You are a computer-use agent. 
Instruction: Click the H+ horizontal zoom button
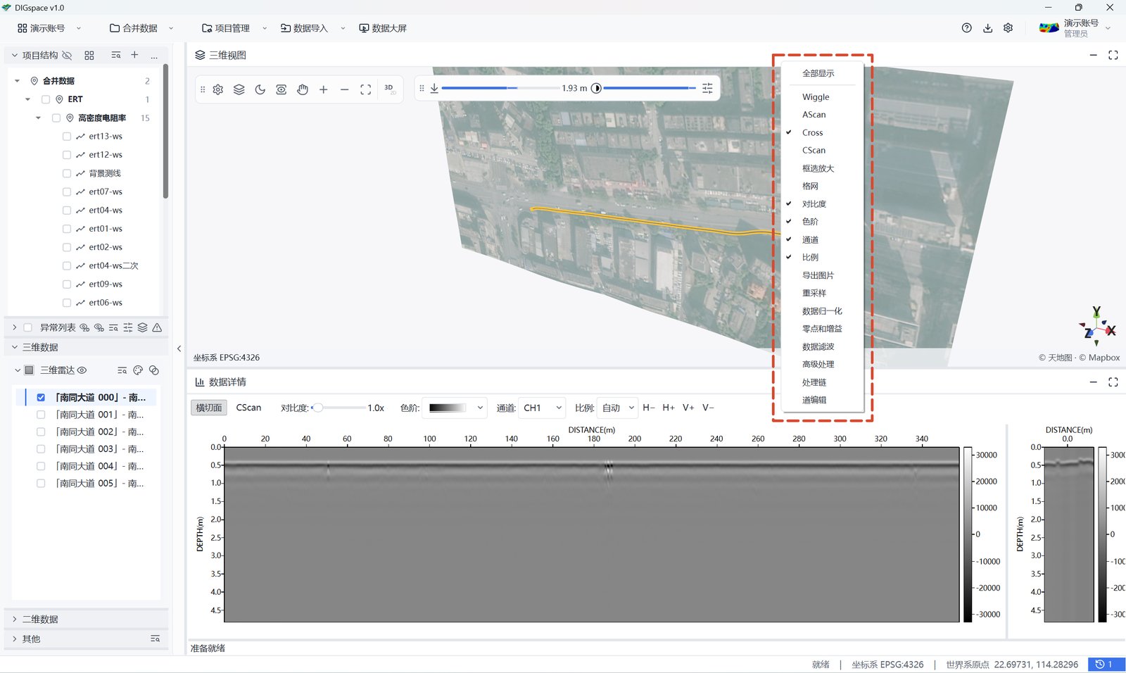click(x=669, y=408)
